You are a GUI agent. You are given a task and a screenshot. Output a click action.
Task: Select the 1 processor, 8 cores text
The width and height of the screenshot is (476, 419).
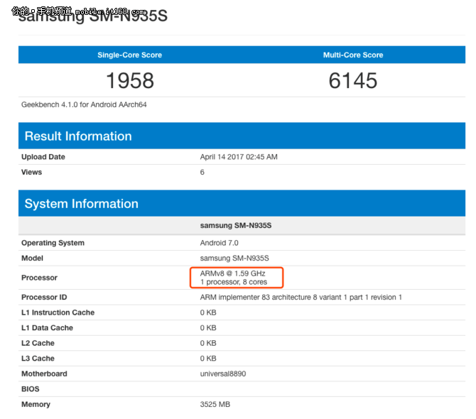point(234,282)
